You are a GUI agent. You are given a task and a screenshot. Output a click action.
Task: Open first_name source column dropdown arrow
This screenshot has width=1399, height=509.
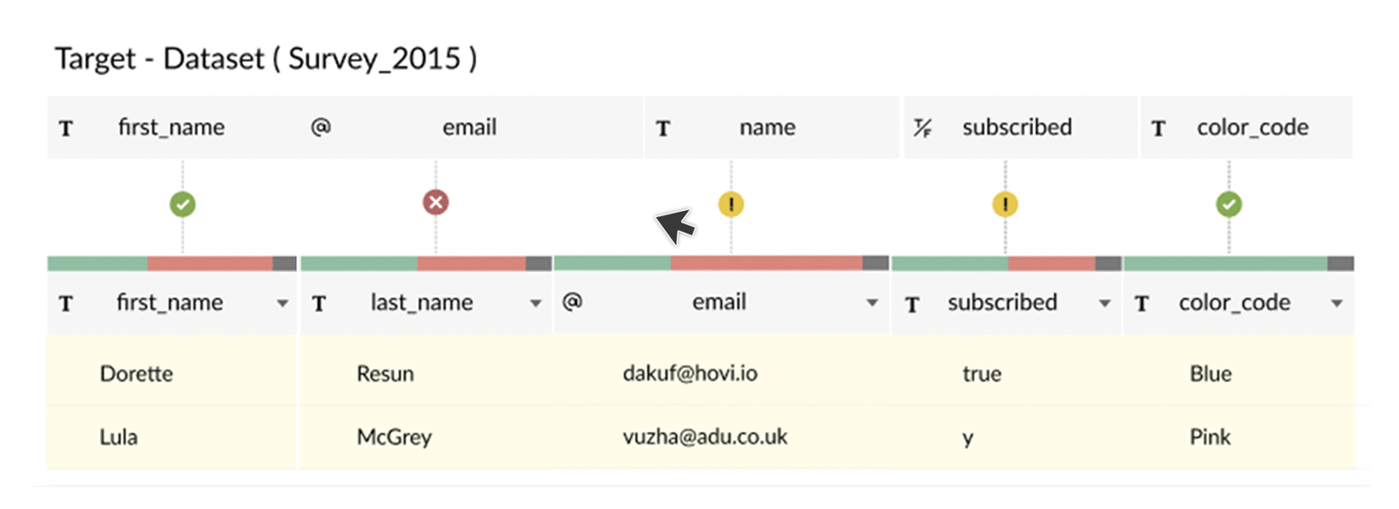coord(283,304)
